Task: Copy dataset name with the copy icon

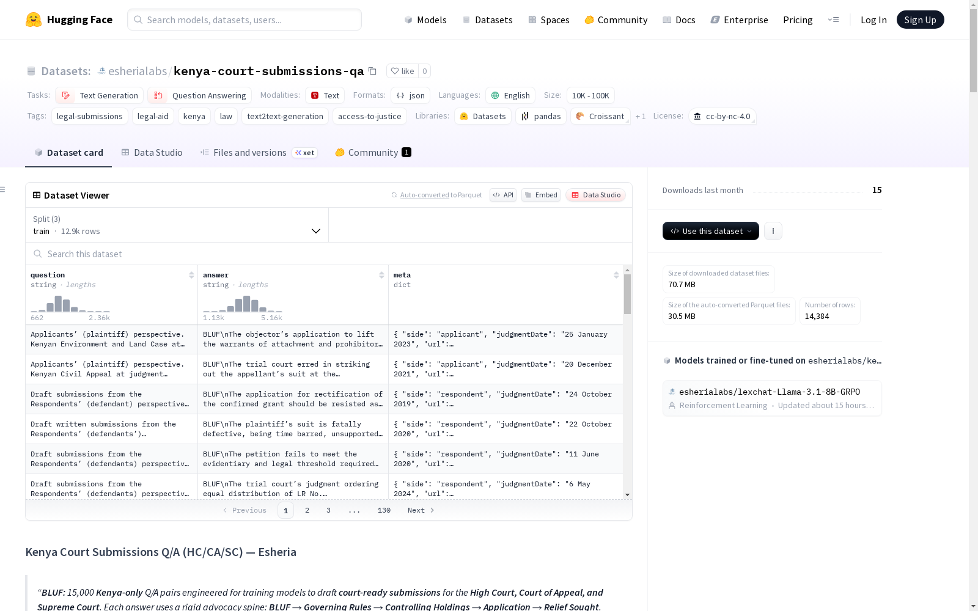Action: point(372,71)
